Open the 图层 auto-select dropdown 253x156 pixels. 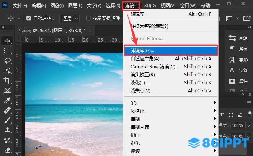click(x=69, y=18)
